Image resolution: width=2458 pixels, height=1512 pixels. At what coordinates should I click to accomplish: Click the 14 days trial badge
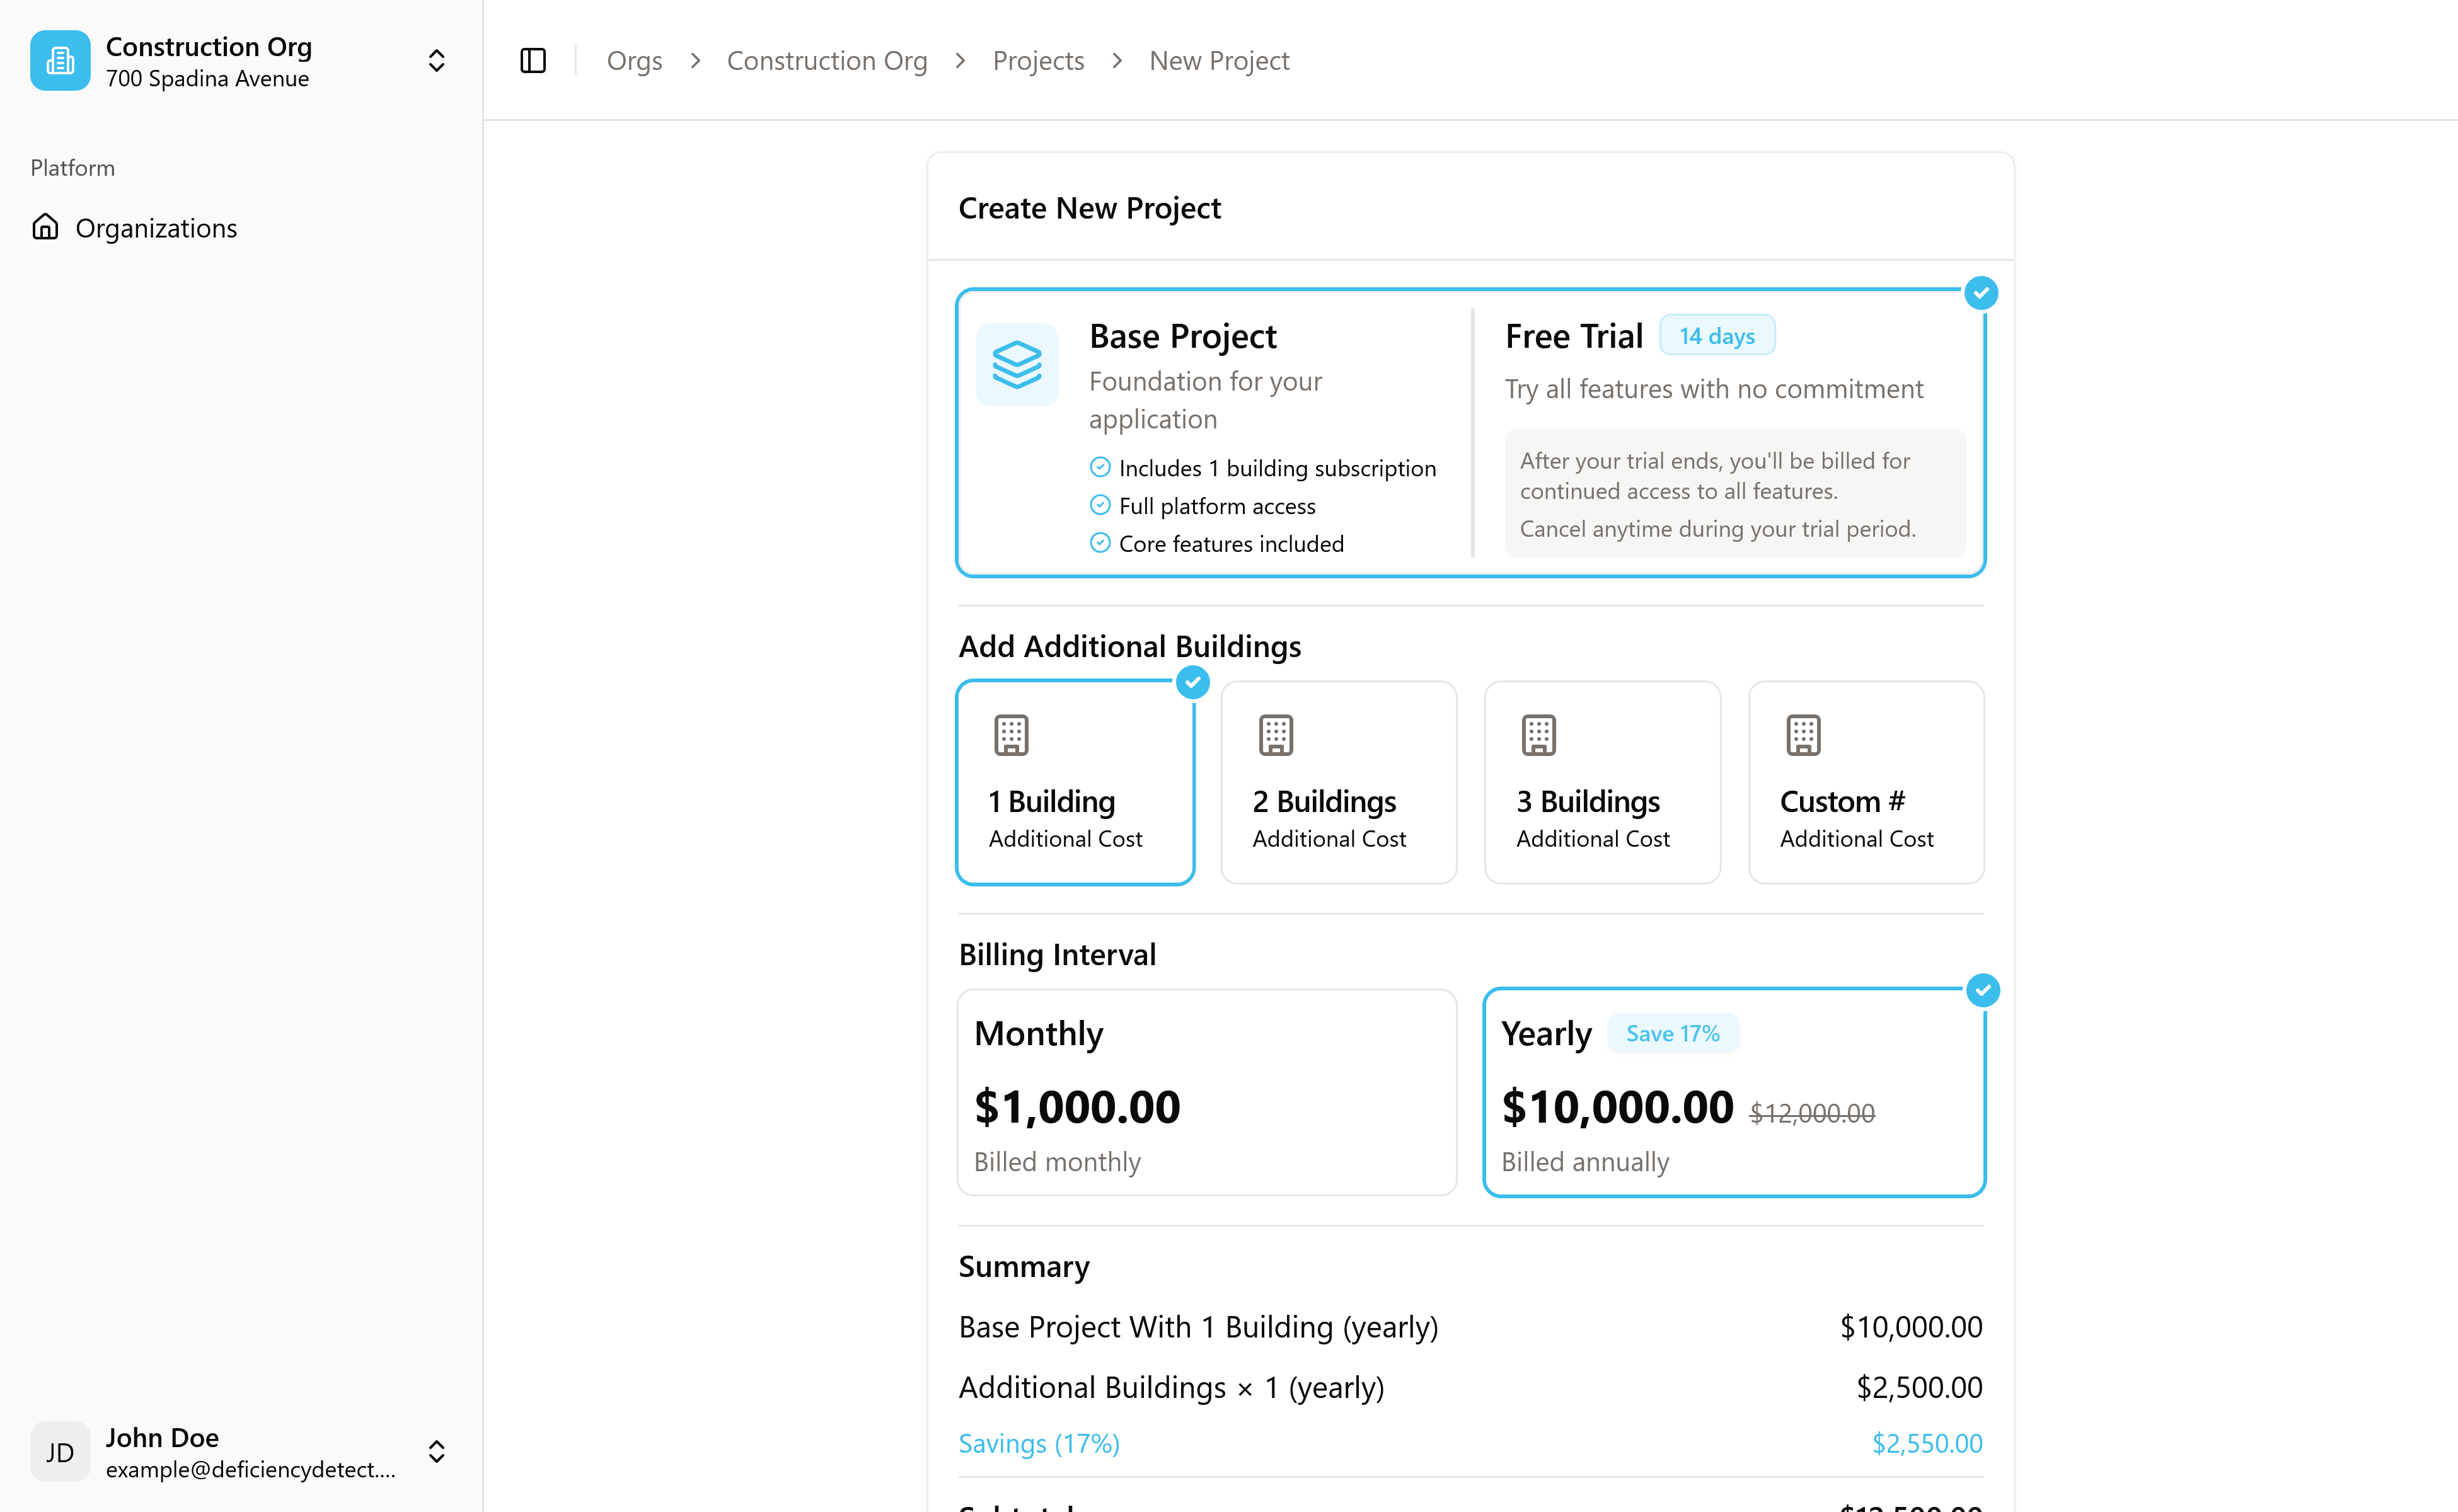(1717, 336)
